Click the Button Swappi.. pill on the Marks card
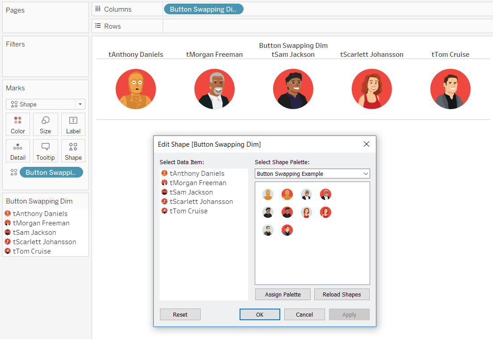The image size is (493, 339). coord(51,172)
